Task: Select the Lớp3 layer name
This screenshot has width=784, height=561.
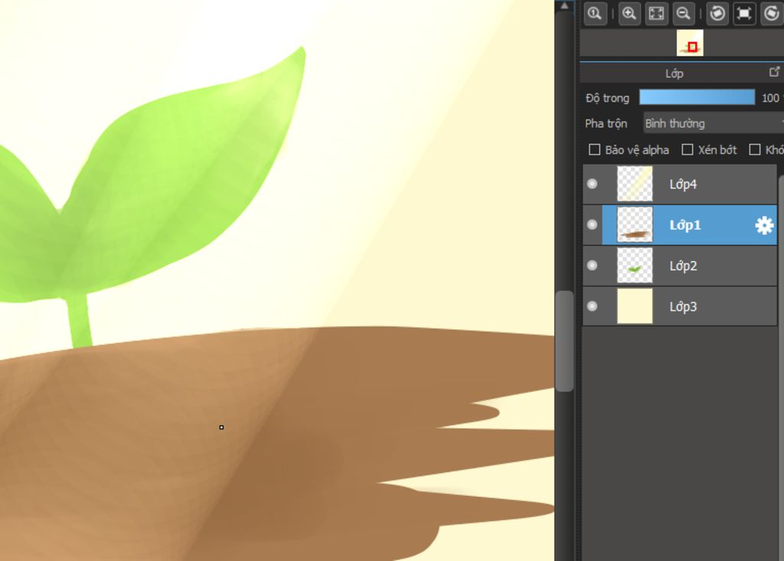Action: click(683, 306)
